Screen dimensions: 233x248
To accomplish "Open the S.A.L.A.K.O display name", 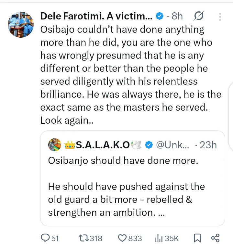I will tap(102, 145).
